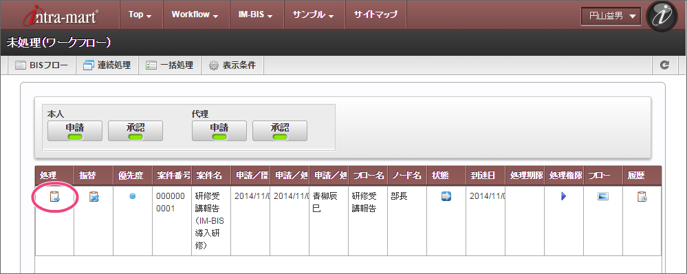Open the history clipboard icon in the row
The height and width of the screenshot is (274, 687).
click(642, 196)
